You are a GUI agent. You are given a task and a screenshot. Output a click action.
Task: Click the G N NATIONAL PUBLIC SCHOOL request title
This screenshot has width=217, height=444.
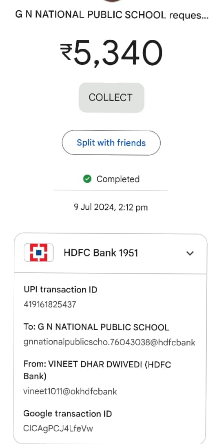pos(112,15)
